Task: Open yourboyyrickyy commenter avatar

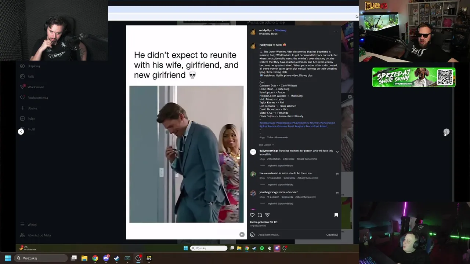Action: point(253,193)
